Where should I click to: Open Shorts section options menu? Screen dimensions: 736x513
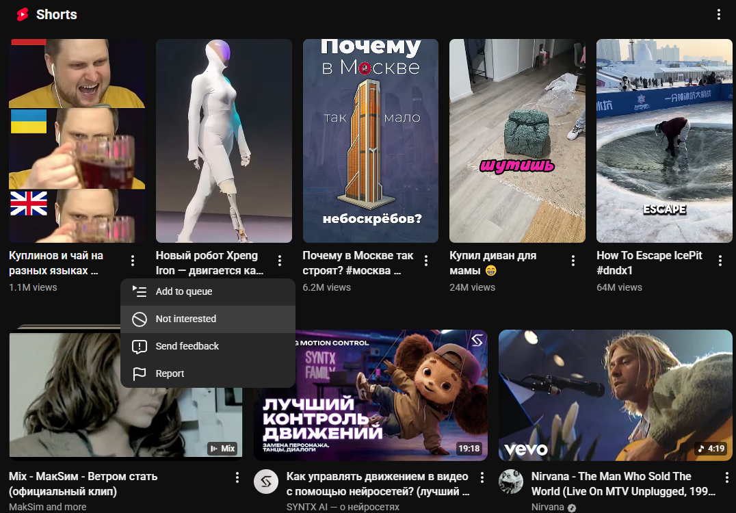[x=719, y=14]
